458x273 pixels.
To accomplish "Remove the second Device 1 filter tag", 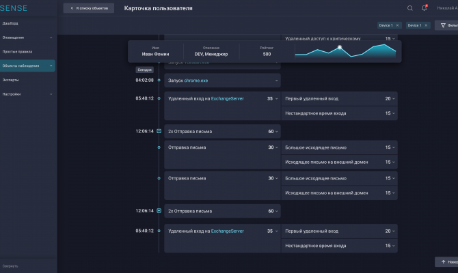I will pos(426,25).
